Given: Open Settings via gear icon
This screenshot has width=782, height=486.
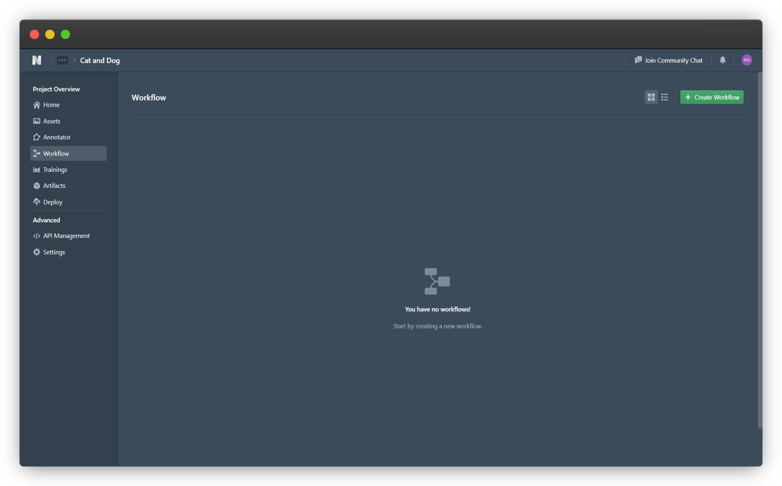Looking at the screenshot, I should (x=37, y=252).
